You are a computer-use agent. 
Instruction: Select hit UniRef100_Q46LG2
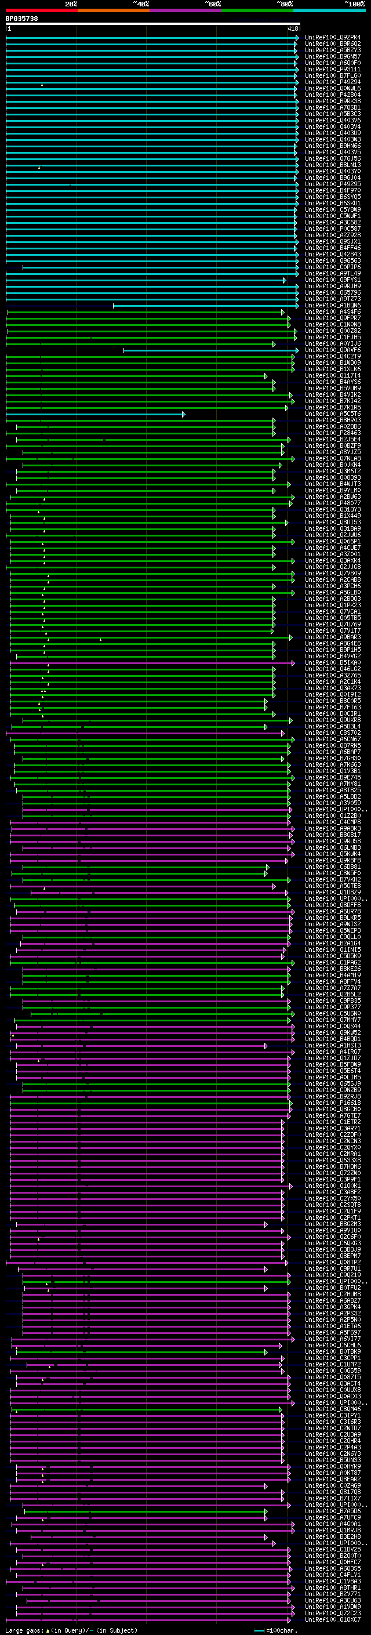click(333, 669)
